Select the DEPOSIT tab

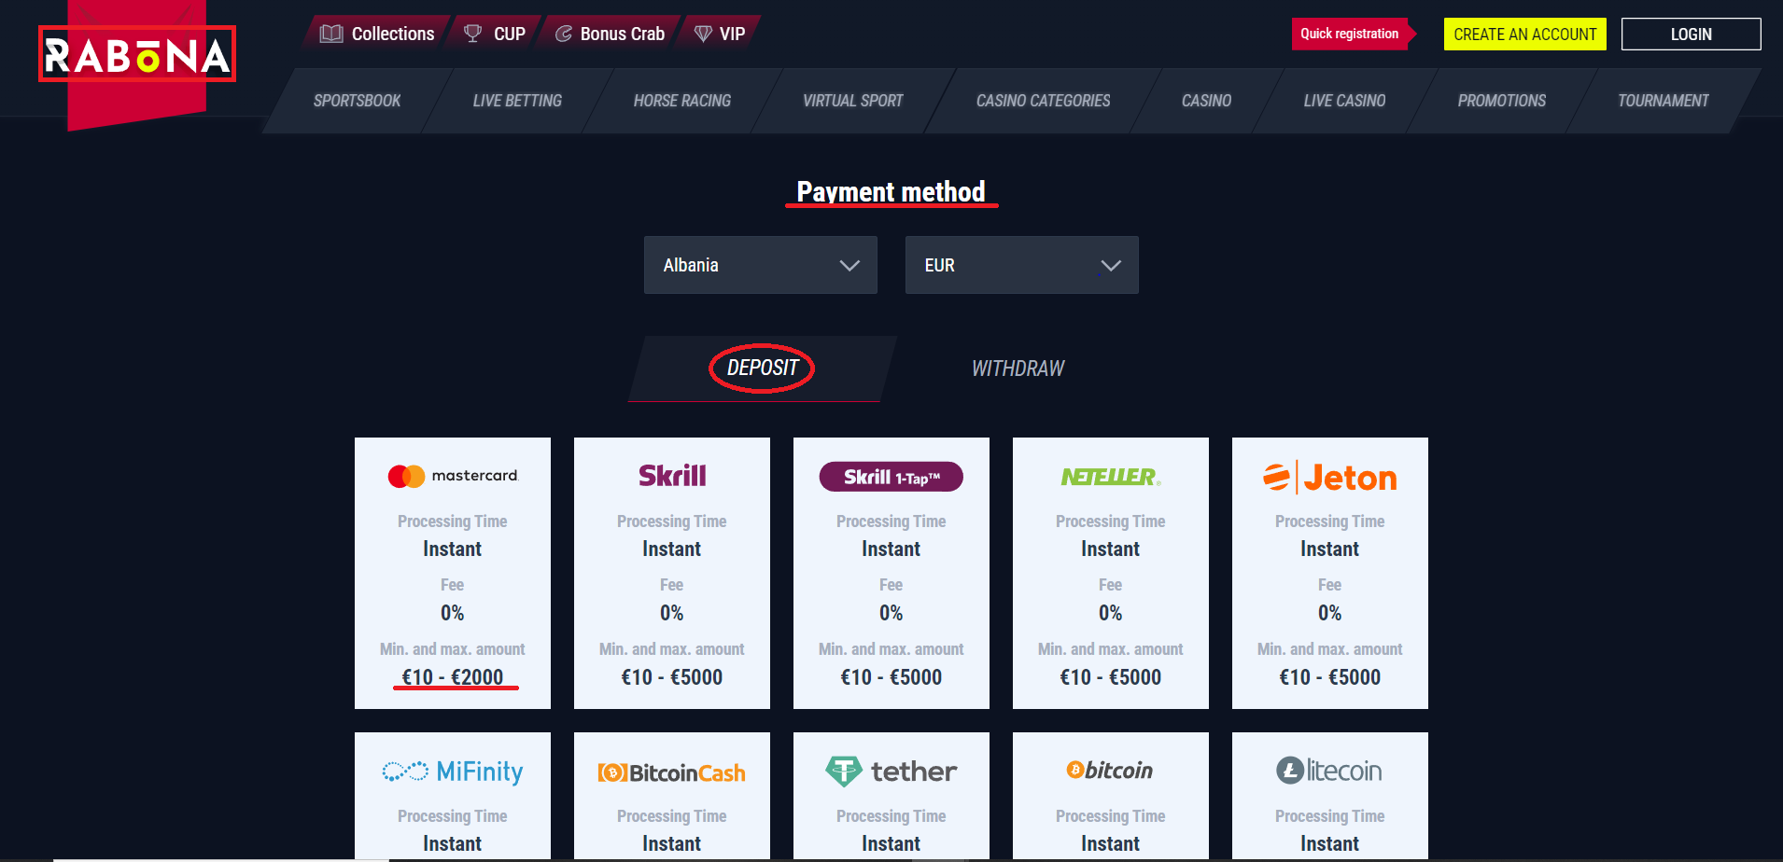[x=762, y=368]
